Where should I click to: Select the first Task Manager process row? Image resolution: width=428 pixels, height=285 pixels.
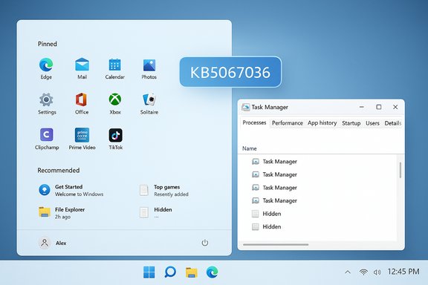click(318, 162)
